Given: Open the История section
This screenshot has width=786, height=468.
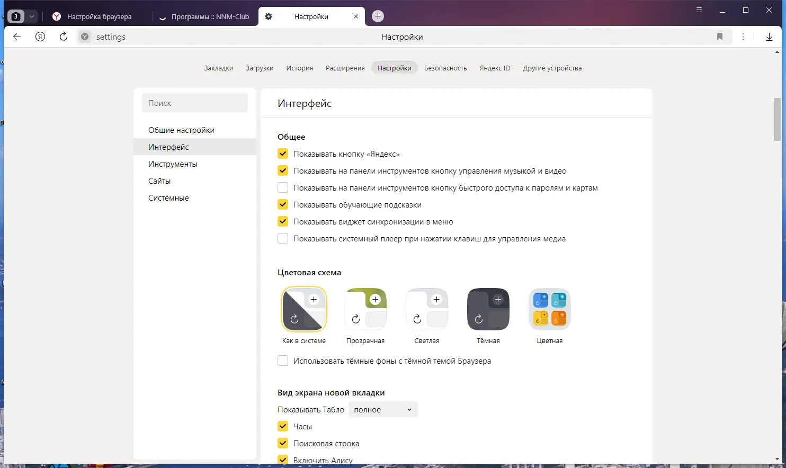Looking at the screenshot, I should tap(300, 68).
